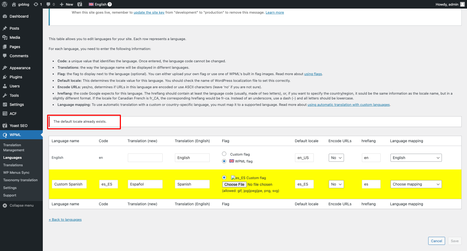Click the UK flag beside WPML flag
The image size is (467, 251).
(232, 161)
